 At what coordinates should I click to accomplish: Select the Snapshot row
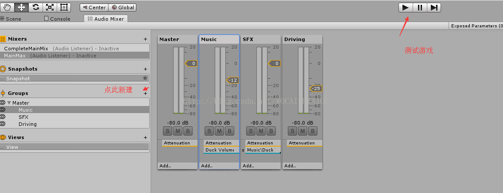coord(75,79)
